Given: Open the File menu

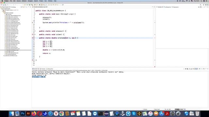Looking at the screenshot, I should click(x=11, y=1).
